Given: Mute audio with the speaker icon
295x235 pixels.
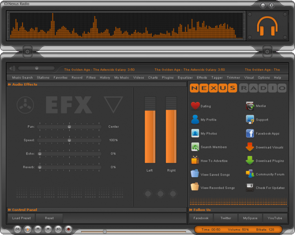Looking at the screenshot, I should [x=12, y=68].
